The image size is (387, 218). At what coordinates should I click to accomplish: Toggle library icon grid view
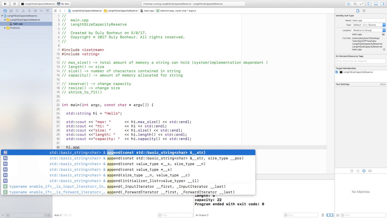tap(337, 215)
